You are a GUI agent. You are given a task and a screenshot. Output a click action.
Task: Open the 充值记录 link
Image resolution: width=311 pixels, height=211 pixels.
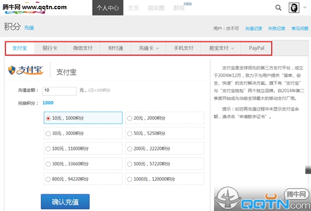[x=253, y=29]
